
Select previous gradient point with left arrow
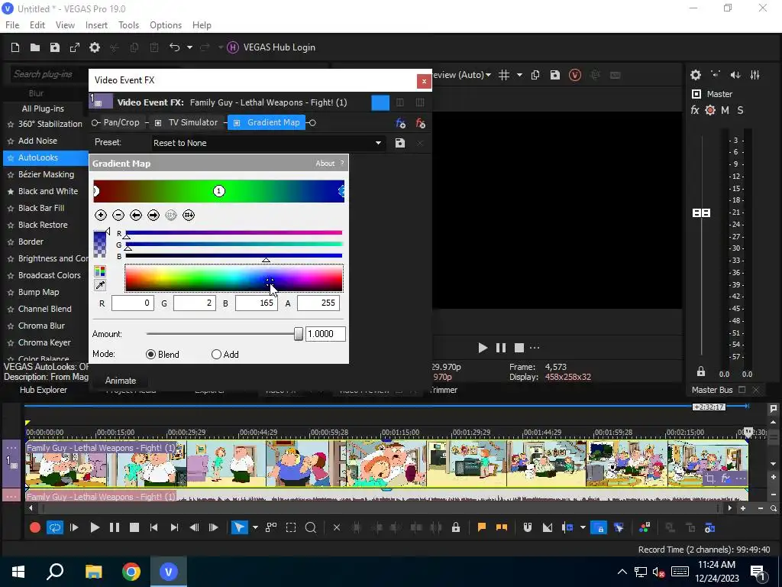pos(136,215)
